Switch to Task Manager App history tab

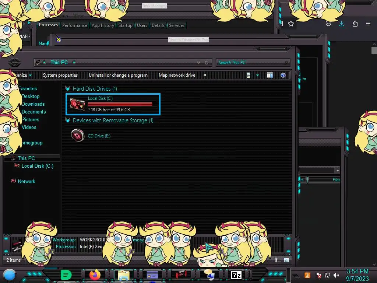tap(103, 25)
